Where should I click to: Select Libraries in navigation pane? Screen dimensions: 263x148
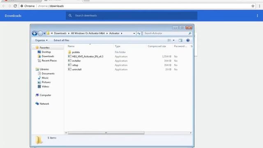click(44, 69)
